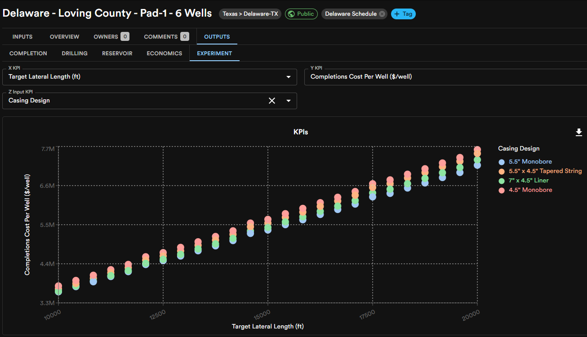The height and width of the screenshot is (337, 587).
Task: Click the Casing Design legend heading
Action: tap(519, 149)
